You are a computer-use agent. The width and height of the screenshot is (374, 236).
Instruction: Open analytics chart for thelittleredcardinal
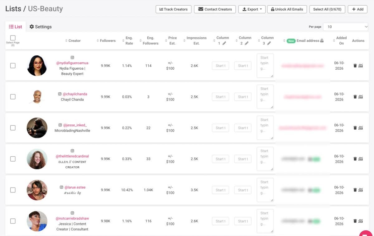[x=361, y=159]
